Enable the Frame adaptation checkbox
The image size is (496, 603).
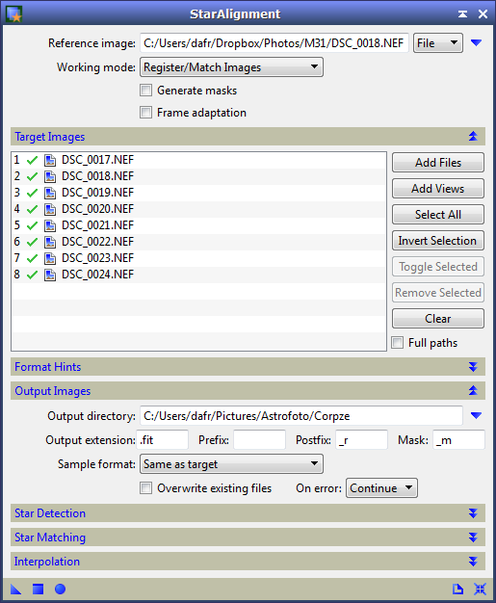coord(145,113)
